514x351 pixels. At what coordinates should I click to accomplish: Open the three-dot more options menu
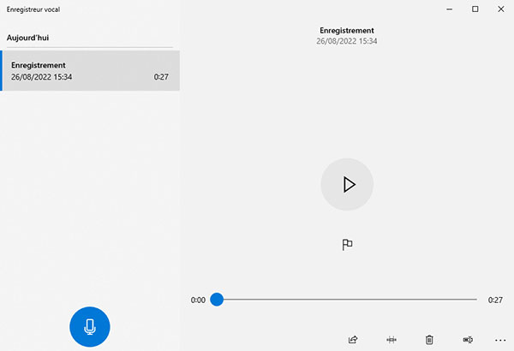click(501, 340)
